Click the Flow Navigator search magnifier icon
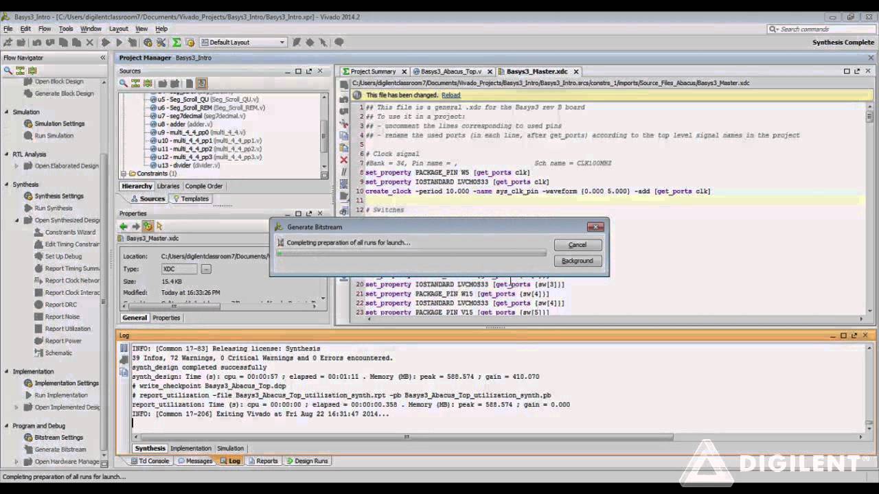This screenshot has height=494, width=879. pyautogui.click(x=8, y=70)
